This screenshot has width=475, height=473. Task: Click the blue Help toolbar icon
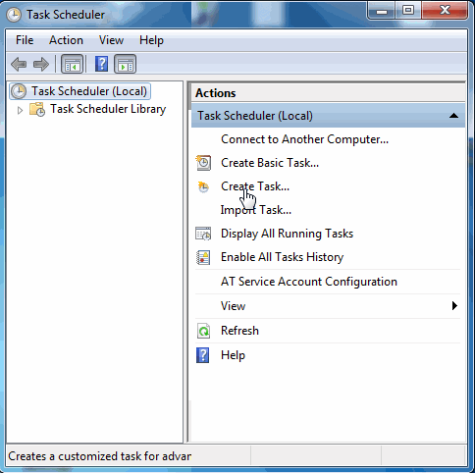pos(101,64)
